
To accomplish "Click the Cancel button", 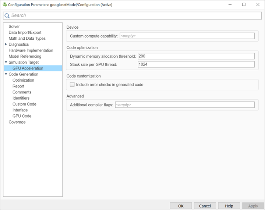I will click(205, 206).
